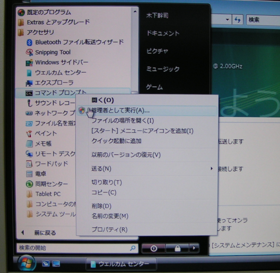This screenshot has height=273, width=280.
Task: Click the Windows サイドバー icon
Action: point(29,63)
